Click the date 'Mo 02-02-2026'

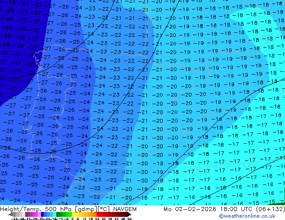pos(190,209)
